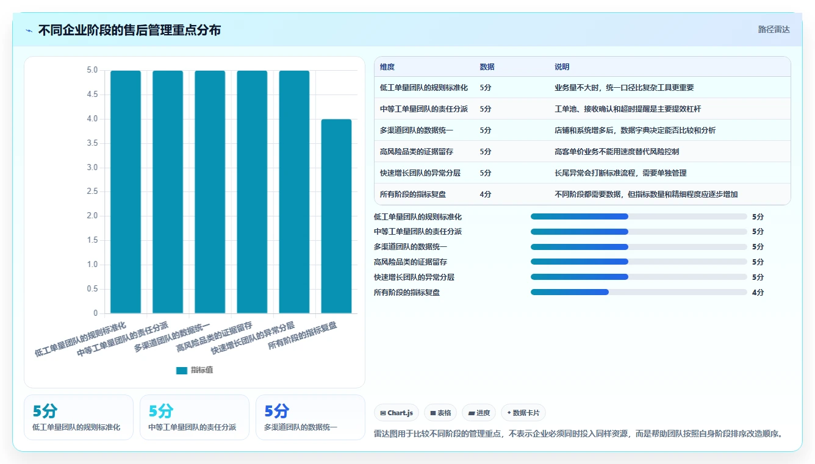815x464 pixels.
Task: Click table cell 高风险品类的证据留存
Action: click(417, 152)
